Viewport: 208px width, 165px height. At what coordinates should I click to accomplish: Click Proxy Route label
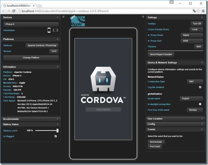(x=157, y=35)
